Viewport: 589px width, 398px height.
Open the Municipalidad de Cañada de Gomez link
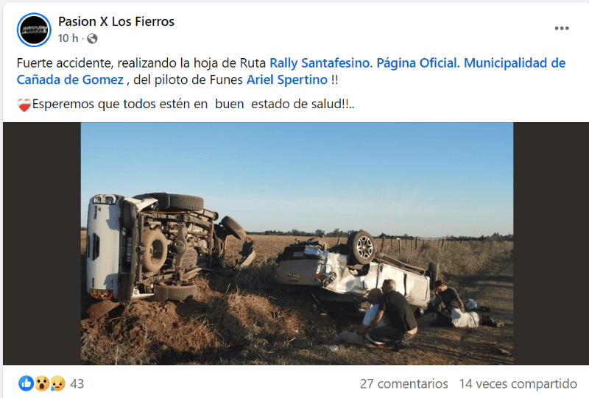click(291, 71)
